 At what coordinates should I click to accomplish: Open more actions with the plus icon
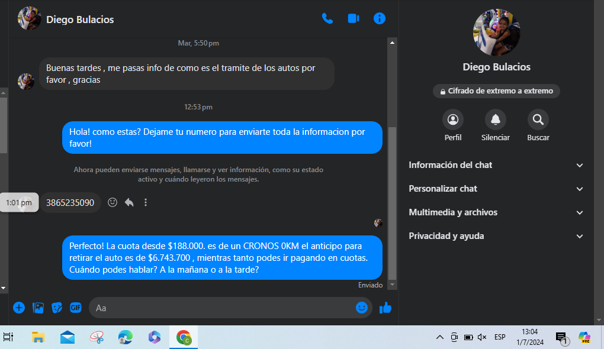pos(19,308)
